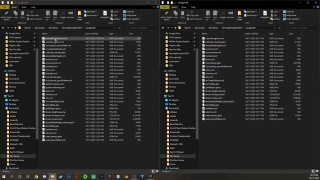Switch to details view in right window
The image size is (320, 180).
point(313,171)
